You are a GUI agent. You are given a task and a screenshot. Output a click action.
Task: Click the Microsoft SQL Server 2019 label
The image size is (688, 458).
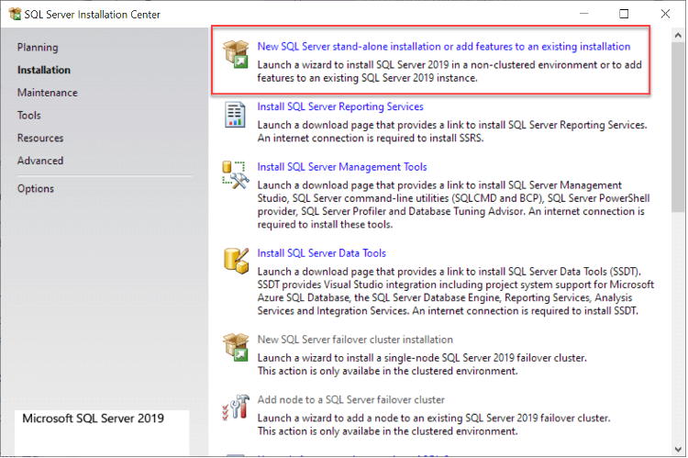pos(93,419)
